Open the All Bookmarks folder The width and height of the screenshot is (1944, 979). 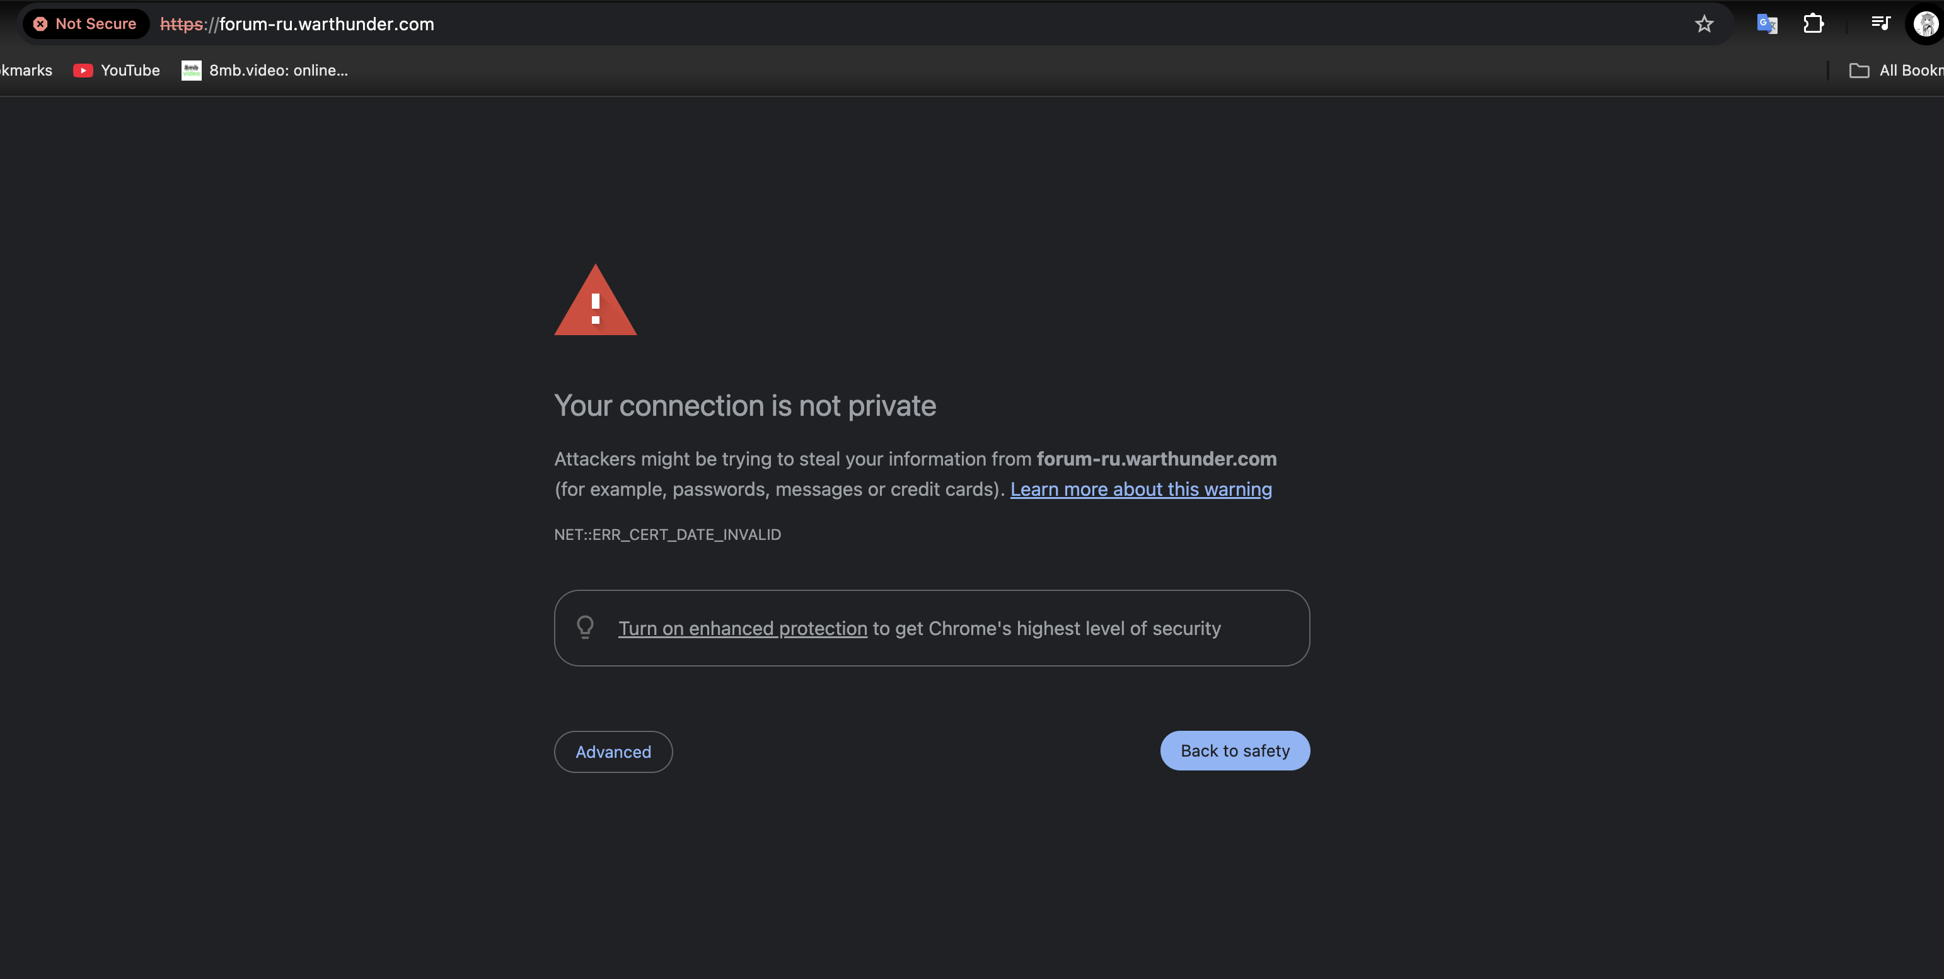pos(1895,70)
